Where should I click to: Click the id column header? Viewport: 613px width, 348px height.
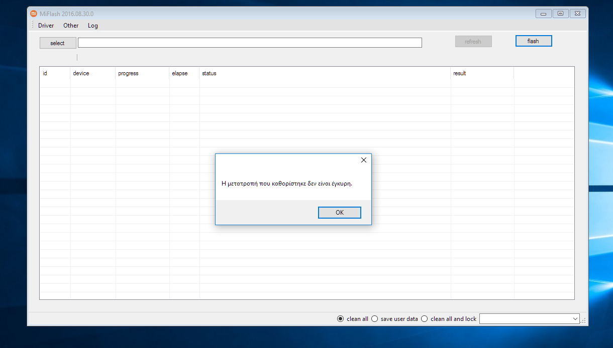tap(55, 73)
